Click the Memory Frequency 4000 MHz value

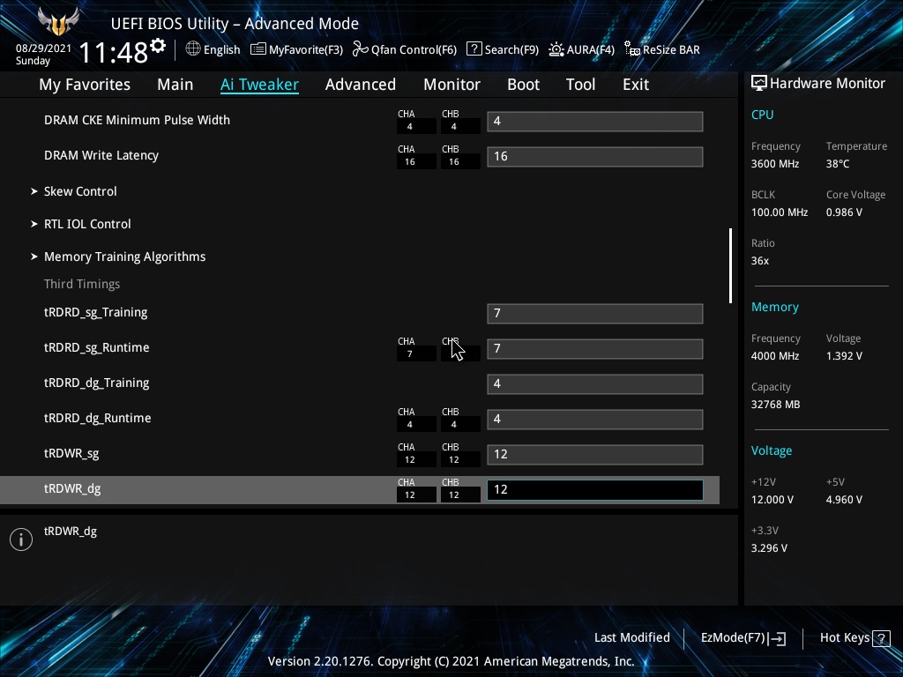coord(775,356)
